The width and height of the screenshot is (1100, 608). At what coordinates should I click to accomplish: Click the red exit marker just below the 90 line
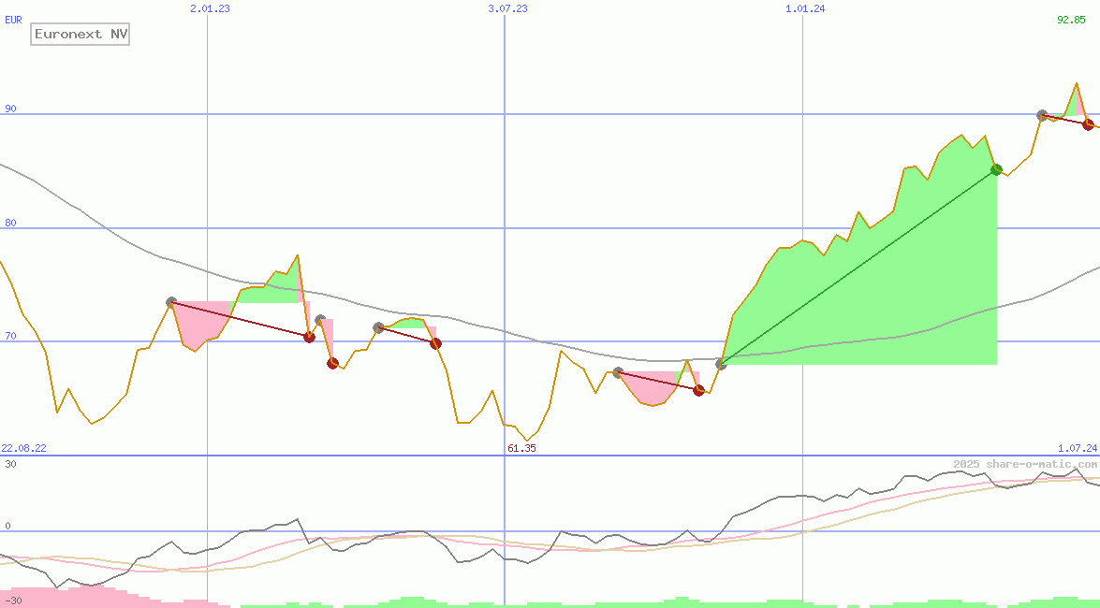1088,124
